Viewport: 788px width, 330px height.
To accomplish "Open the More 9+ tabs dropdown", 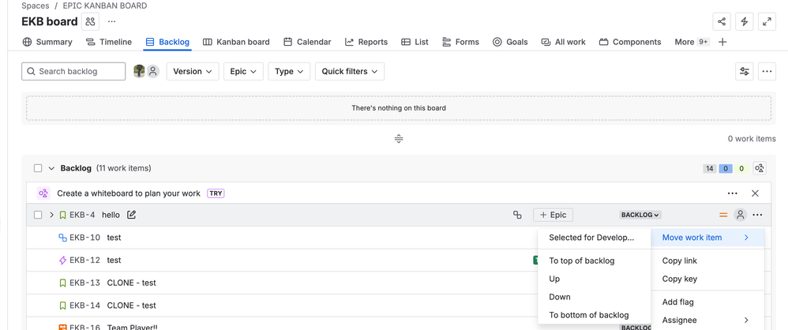I will point(692,42).
